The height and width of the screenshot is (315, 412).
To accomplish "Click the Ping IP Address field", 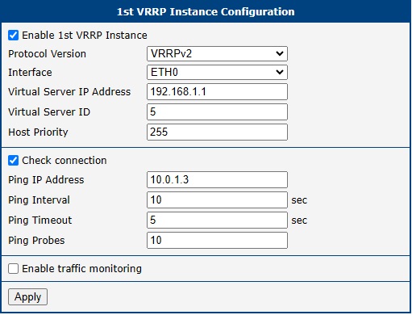I will [217, 180].
